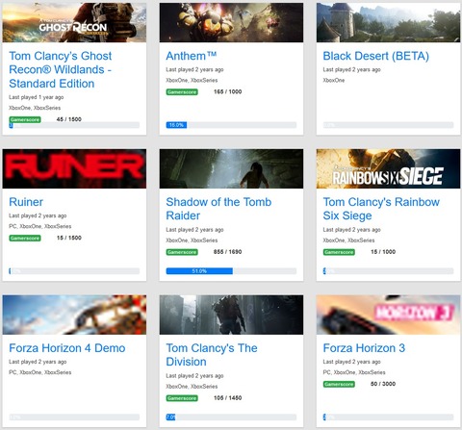Screen dimensions: 462x430
Task: Click 'XboxOne, XboxSeries' on Ghost Recon card
Action: coord(35,108)
